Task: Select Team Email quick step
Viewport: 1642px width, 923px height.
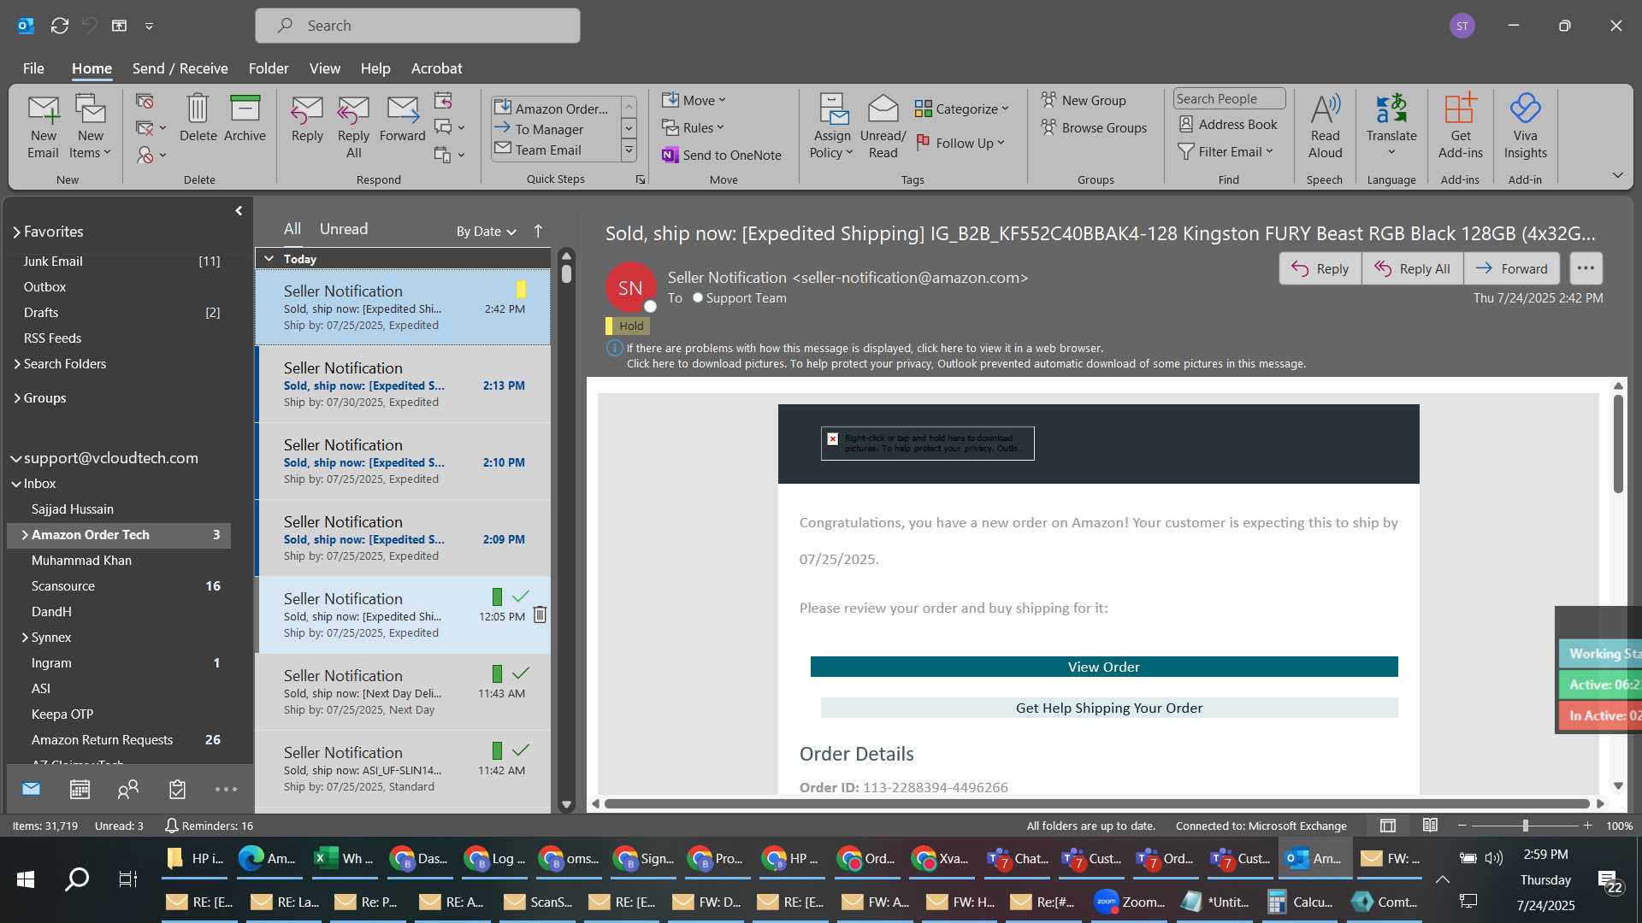Action: (554, 150)
